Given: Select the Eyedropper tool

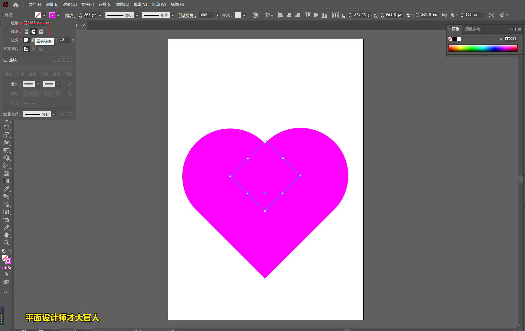Looking at the screenshot, I should click(x=6, y=189).
